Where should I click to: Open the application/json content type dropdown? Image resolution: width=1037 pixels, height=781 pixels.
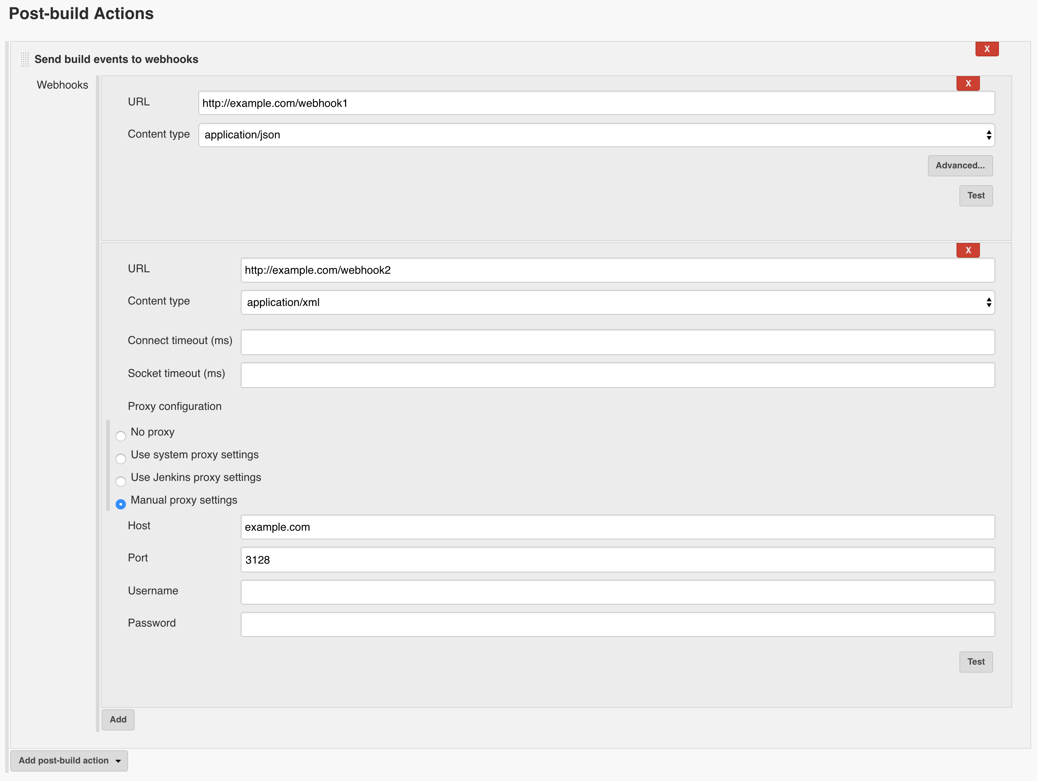[596, 135]
